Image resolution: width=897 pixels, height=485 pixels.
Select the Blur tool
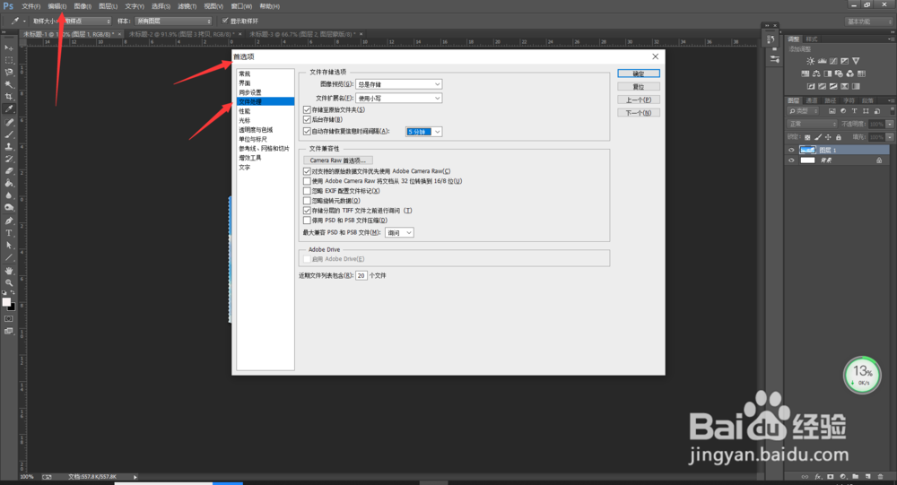click(x=9, y=195)
